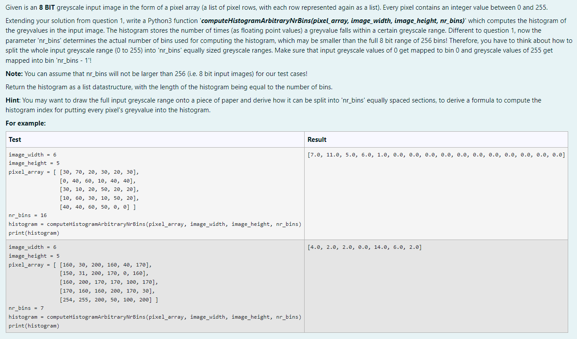The width and height of the screenshot is (577, 339).
Task: Click the histogram assignment line in the first test
Action: (x=155, y=224)
